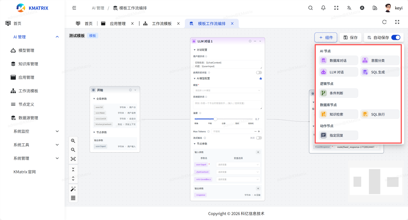408x220 pixels.
Task: Open the notification bell
Action: pyautogui.click(x=323, y=8)
